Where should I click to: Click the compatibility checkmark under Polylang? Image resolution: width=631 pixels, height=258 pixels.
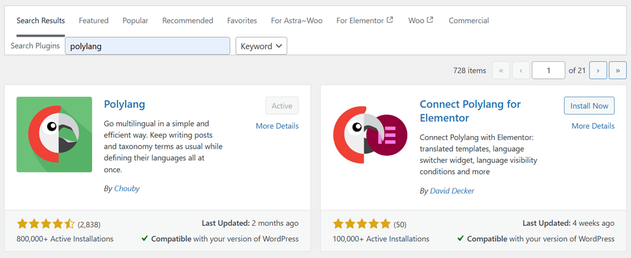145,239
